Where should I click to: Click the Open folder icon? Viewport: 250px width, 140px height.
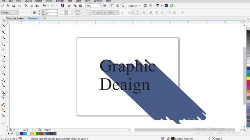pyautogui.click(x=8, y=6)
